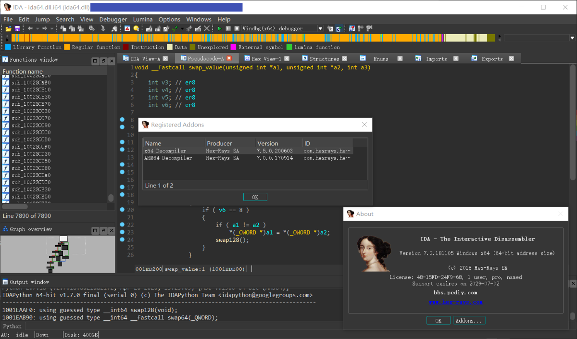Viewport: 577px width, 339px height.
Task: Select function sub_10023CD50 in list
Action: (31, 161)
